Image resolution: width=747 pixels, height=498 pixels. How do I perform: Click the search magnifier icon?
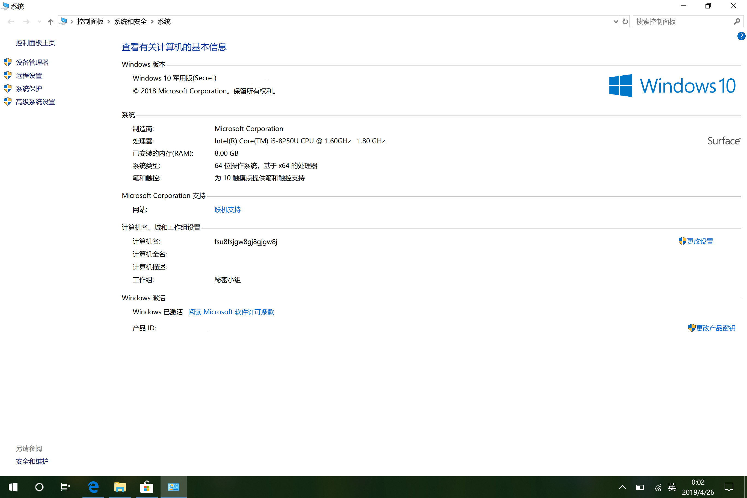point(737,22)
